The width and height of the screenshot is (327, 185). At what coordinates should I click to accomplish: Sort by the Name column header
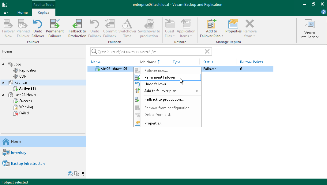pyautogui.click(x=96, y=62)
